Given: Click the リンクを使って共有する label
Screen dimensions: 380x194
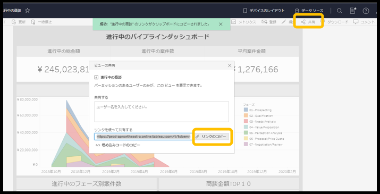Looking at the screenshot, I should (x=113, y=130).
